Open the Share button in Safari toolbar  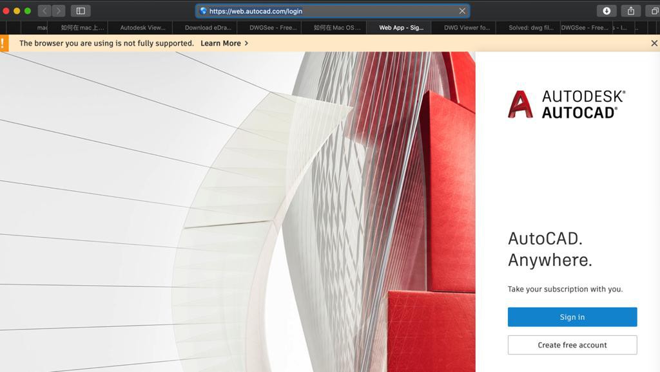coord(631,11)
